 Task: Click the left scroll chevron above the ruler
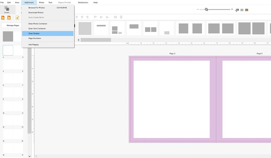tap(78, 40)
